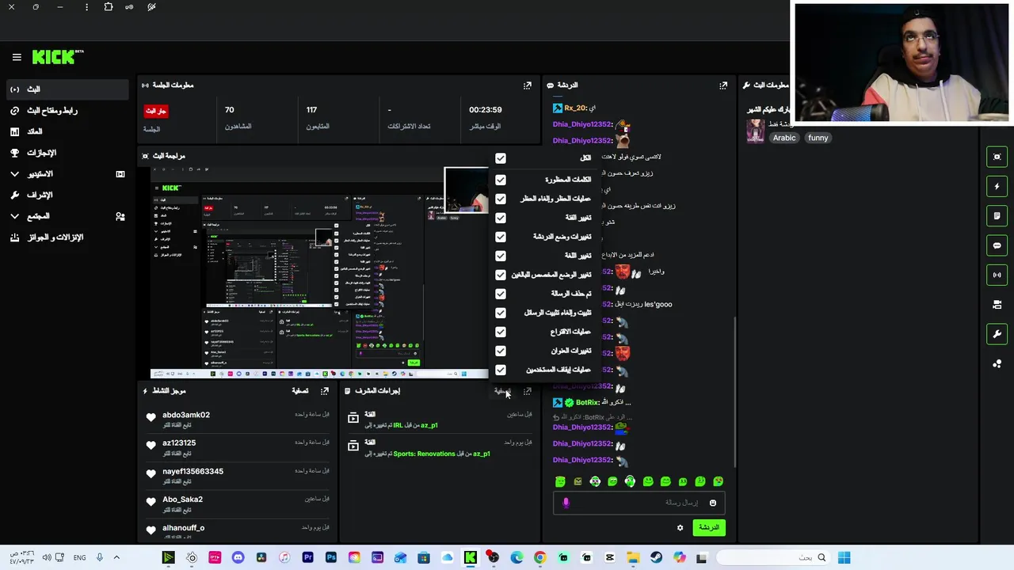Pop out the معلومات الجلسة session panel
1014x570 pixels.
(528, 85)
